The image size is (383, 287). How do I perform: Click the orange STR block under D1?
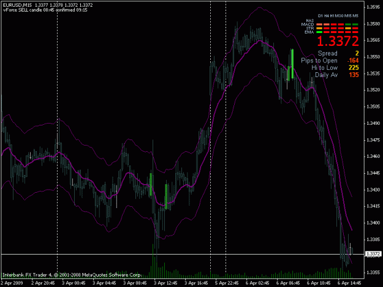tap(319, 28)
